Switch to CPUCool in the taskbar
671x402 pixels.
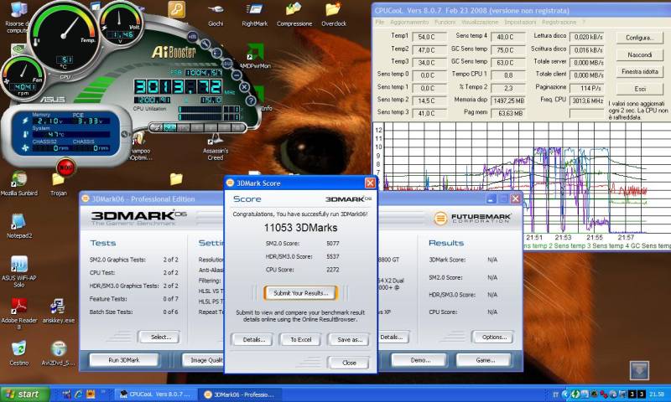pyautogui.click(x=156, y=394)
